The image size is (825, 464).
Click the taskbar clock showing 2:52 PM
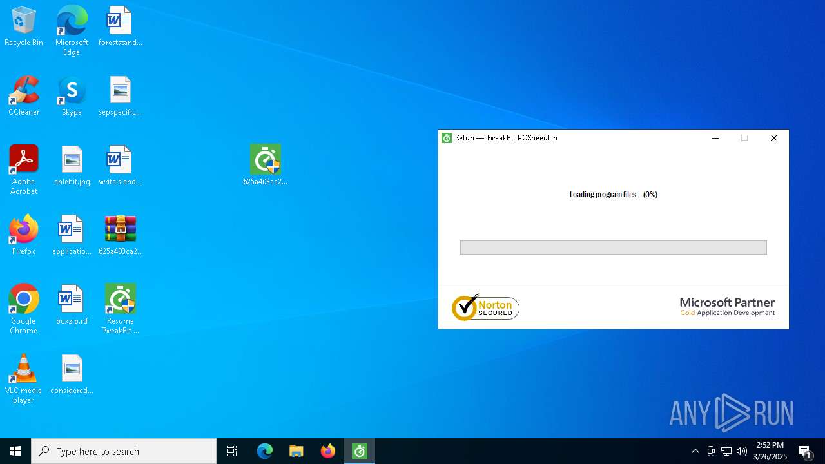[770, 451]
